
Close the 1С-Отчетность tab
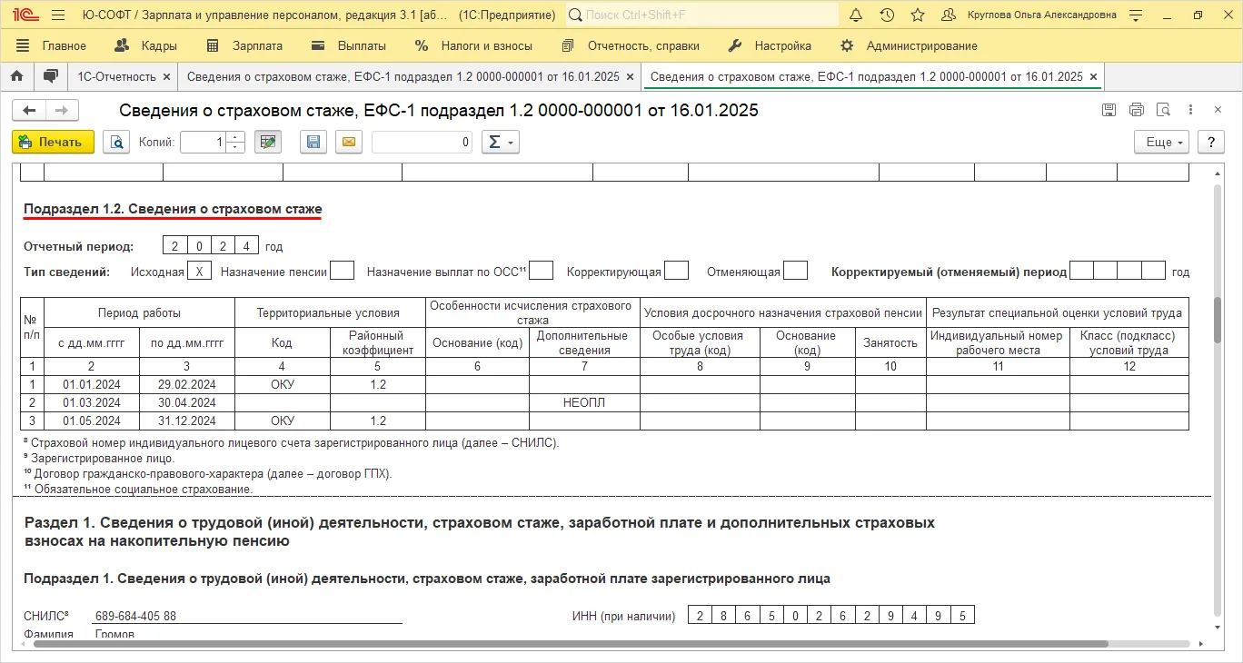(166, 77)
